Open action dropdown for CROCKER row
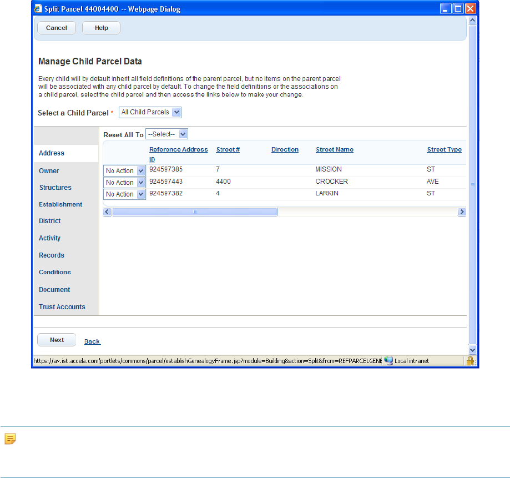510x478 pixels. 124,183
